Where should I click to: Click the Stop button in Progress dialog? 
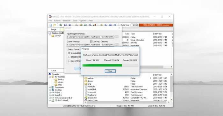[x=110, y=71]
